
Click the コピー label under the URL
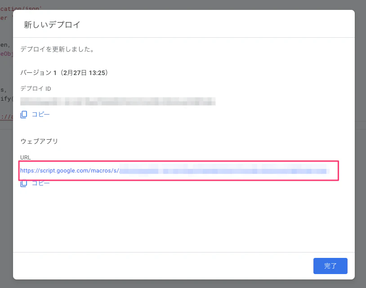pyautogui.click(x=40, y=183)
